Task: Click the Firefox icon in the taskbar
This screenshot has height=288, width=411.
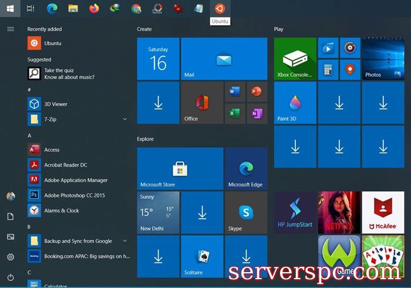Action: pos(94,8)
